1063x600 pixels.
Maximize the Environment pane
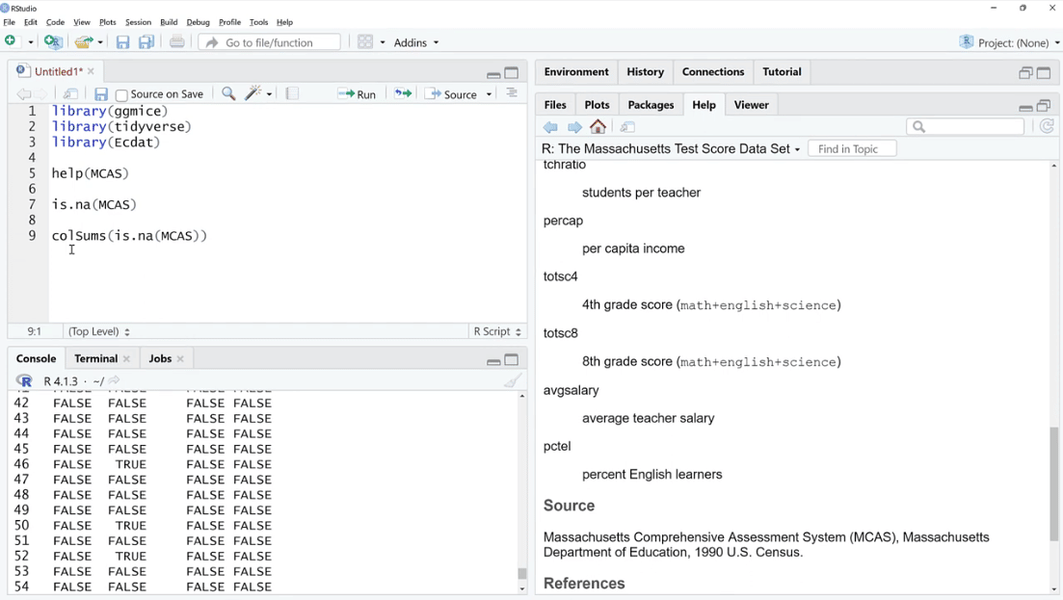pos(1044,72)
